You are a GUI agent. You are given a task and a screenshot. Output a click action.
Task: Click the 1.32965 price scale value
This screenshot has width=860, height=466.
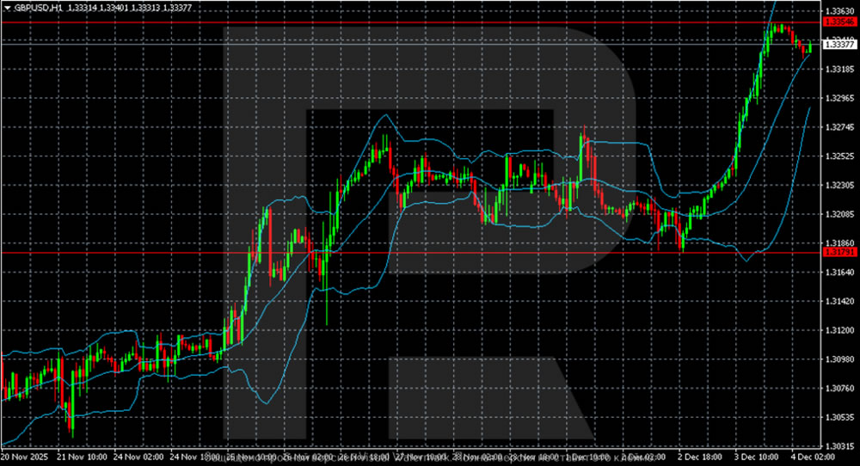[839, 98]
